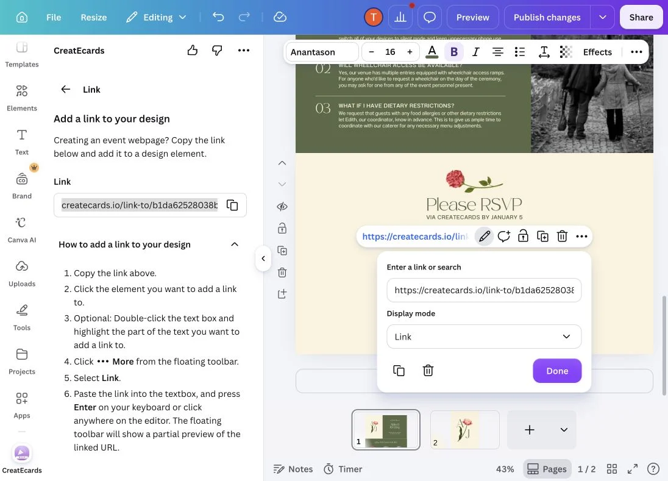This screenshot has width=668, height=481.
Task: Open the File menu
Action: [54, 17]
